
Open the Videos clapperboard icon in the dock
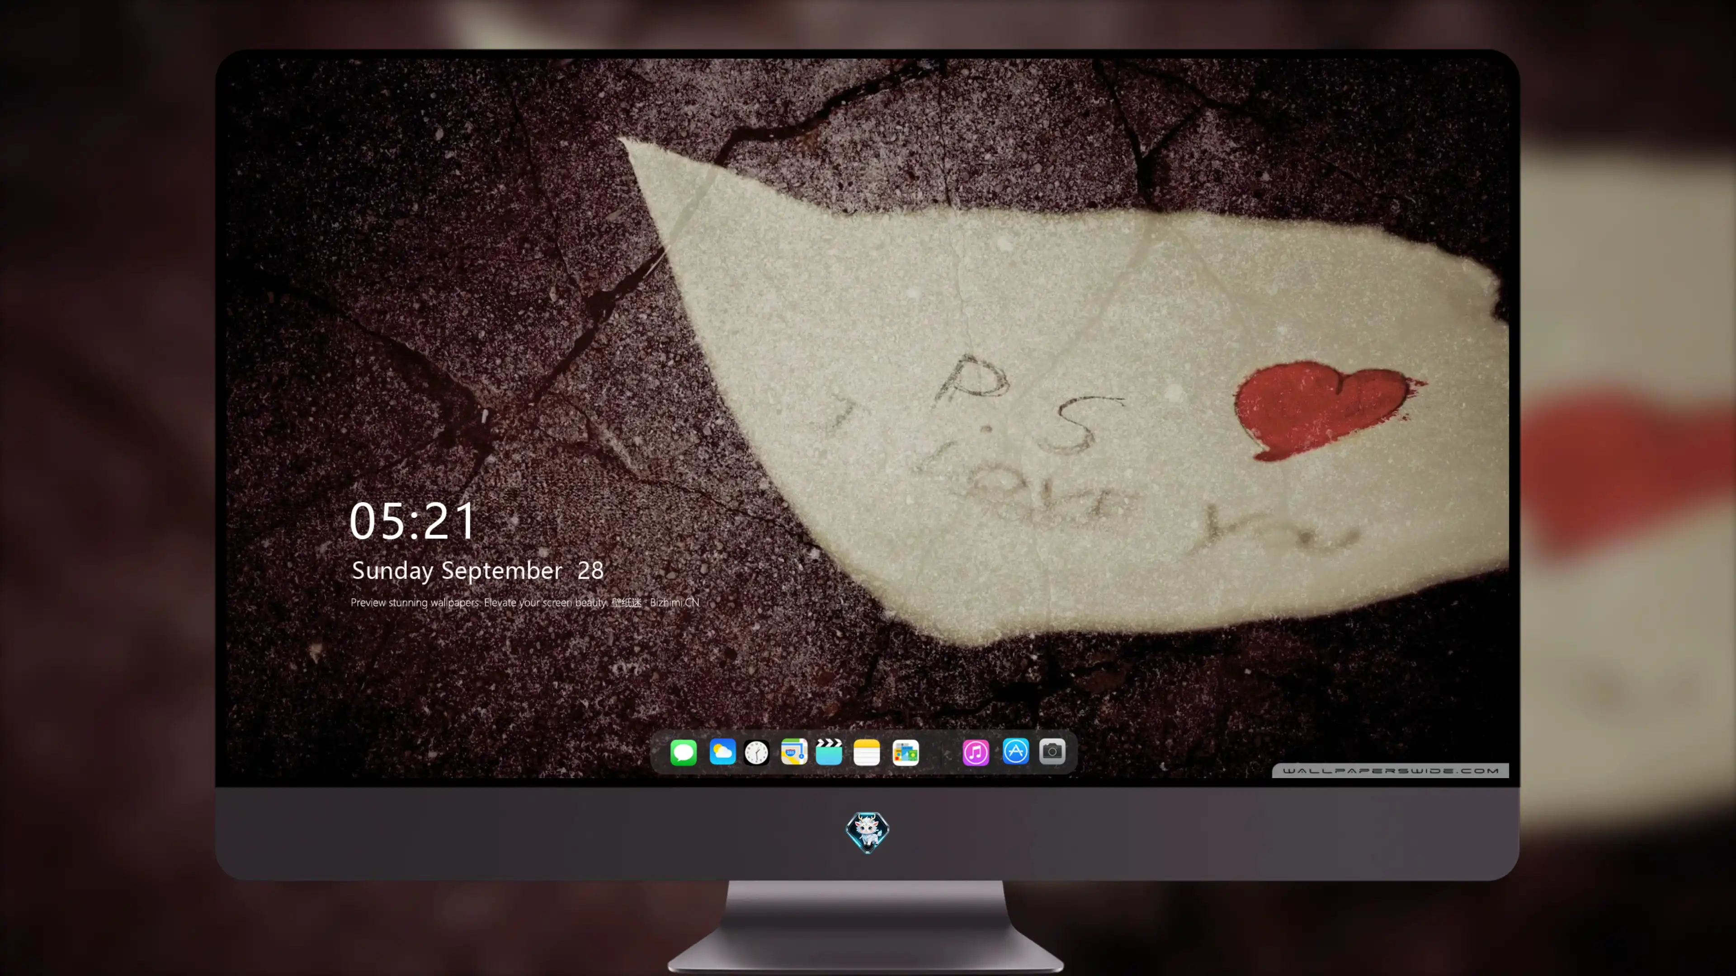click(x=829, y=752)
